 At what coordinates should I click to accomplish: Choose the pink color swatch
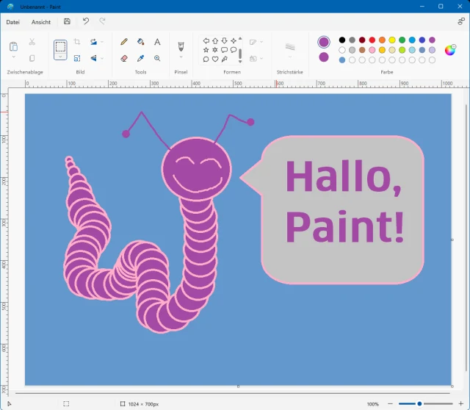point(372,50)
